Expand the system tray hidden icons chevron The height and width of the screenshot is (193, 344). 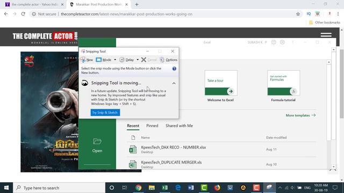click(280, 188)
